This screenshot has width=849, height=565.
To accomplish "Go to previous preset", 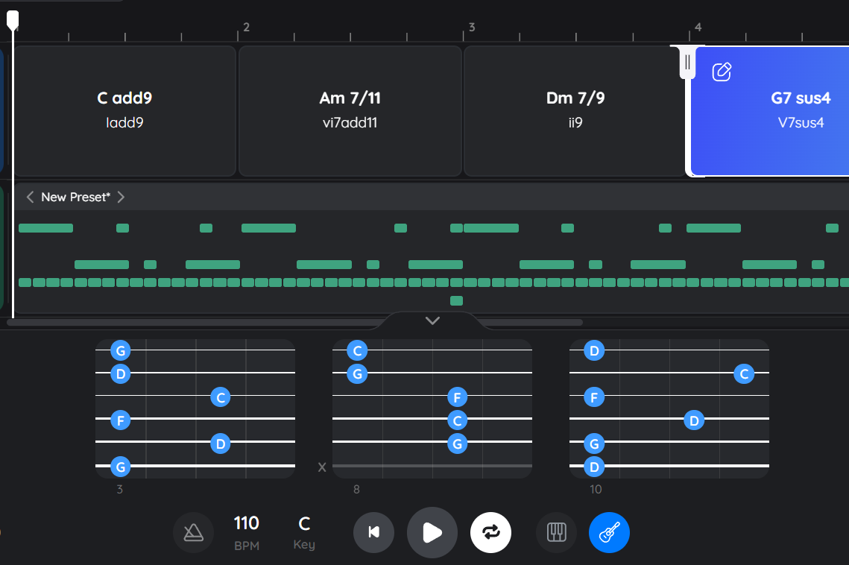I will point(31,198).
